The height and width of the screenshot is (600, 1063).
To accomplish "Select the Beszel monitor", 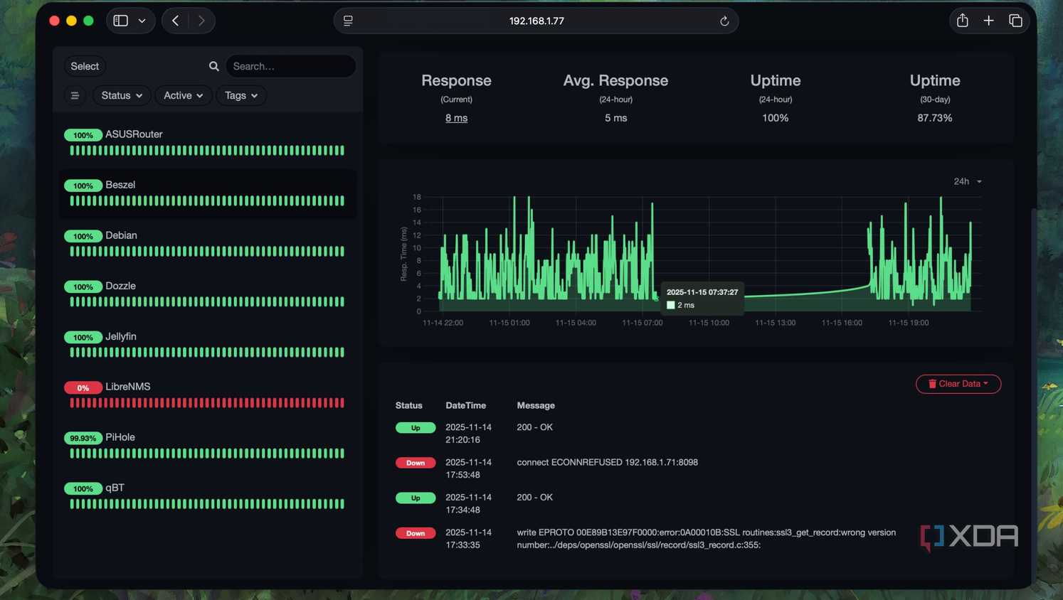I will [x=207, y=193].
